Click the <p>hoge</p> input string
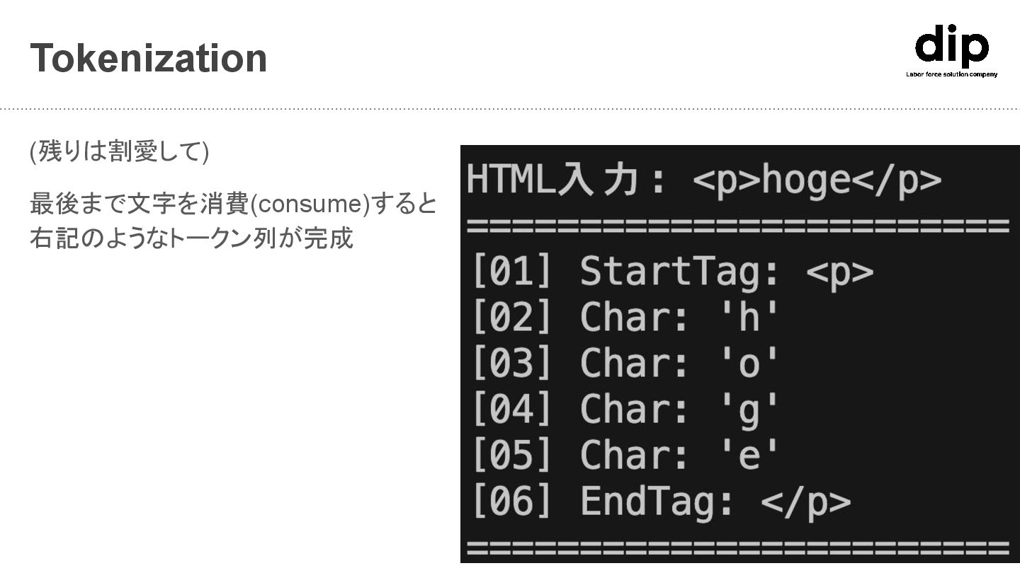Viewport: 1020px width, 573px height. click(817, 181)
